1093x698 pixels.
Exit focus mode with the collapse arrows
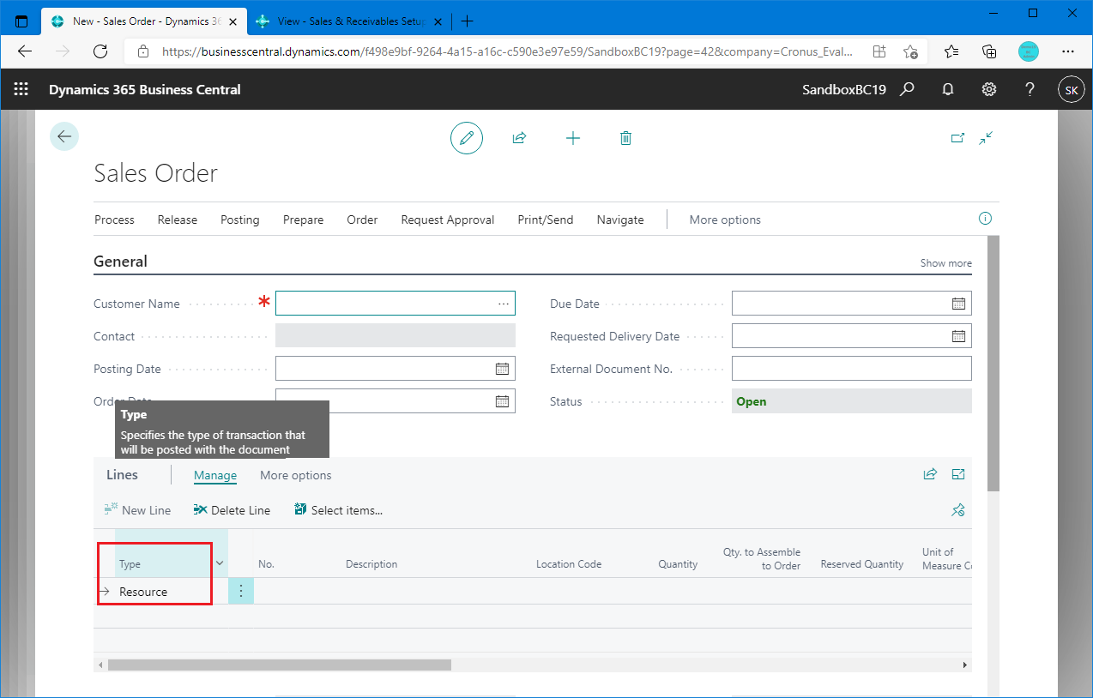(985, 138)
